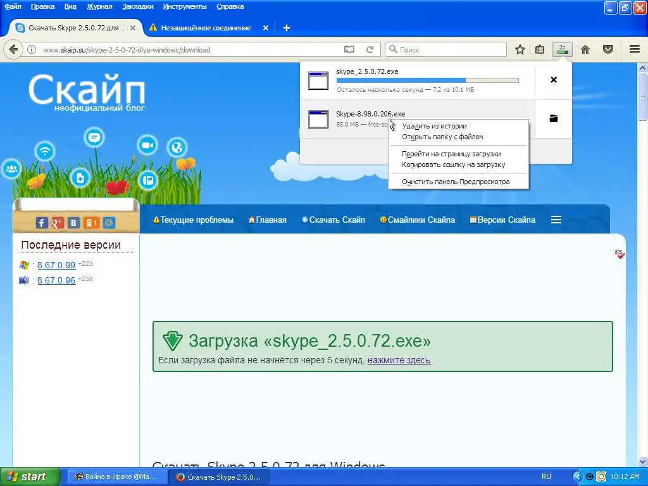
Task: Click the Odnoklassniki share icon
Action: (x=91, y=223)
